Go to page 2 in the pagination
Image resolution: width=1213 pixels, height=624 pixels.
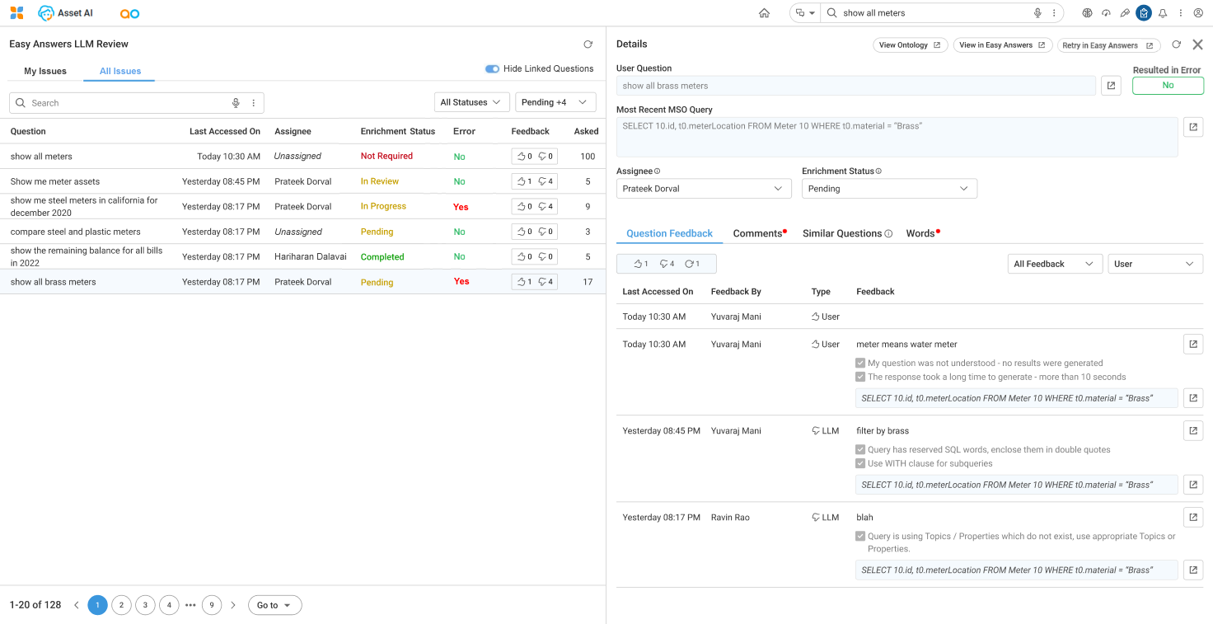[x=121, y=605]
